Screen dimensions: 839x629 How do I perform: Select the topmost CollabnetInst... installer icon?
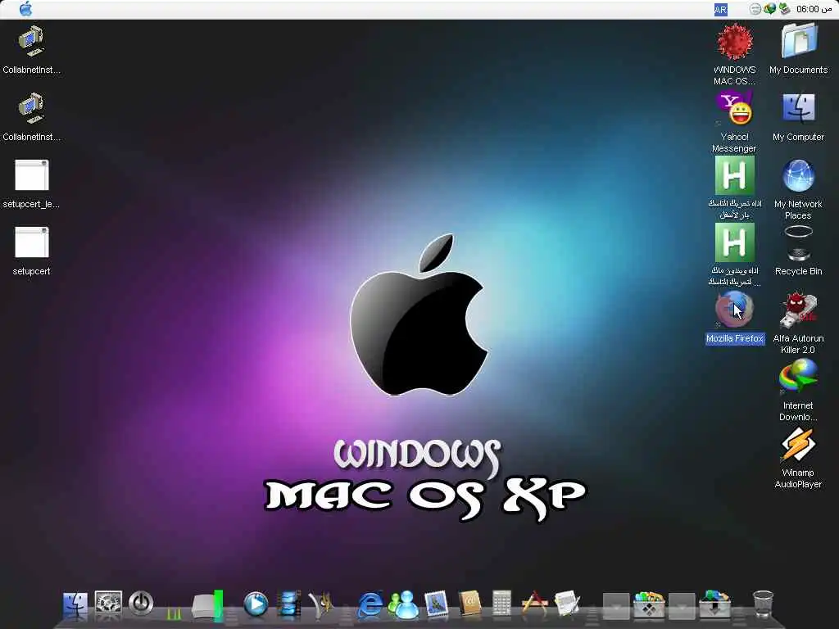(x=31, y=41)
